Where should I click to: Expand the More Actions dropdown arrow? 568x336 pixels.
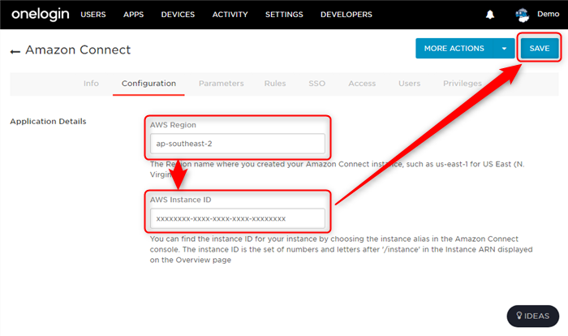[504, 48]
